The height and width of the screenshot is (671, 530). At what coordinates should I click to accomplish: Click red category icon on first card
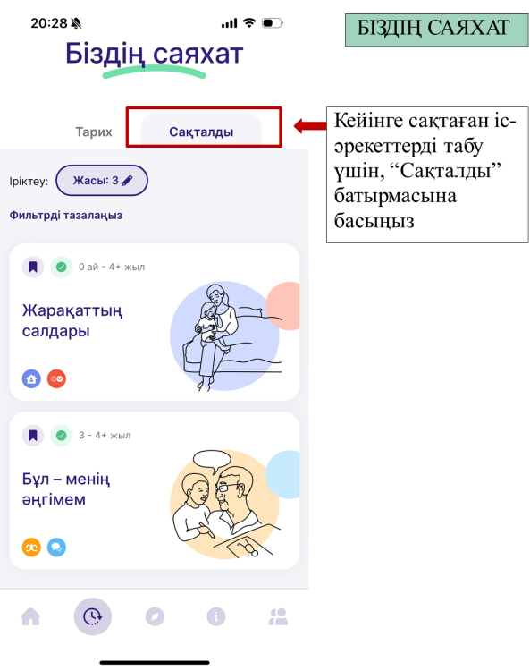point(56,378)
